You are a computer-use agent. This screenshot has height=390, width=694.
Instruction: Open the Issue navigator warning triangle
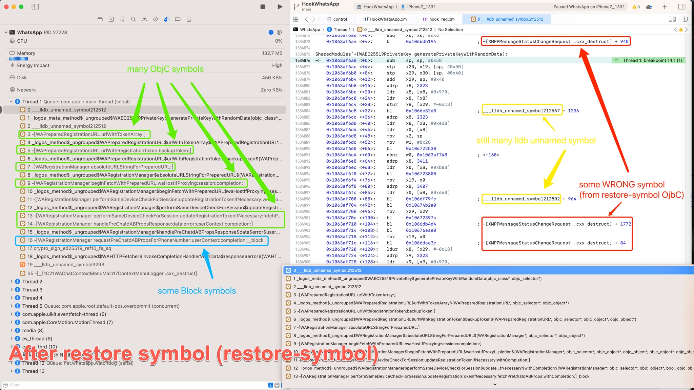145,19
